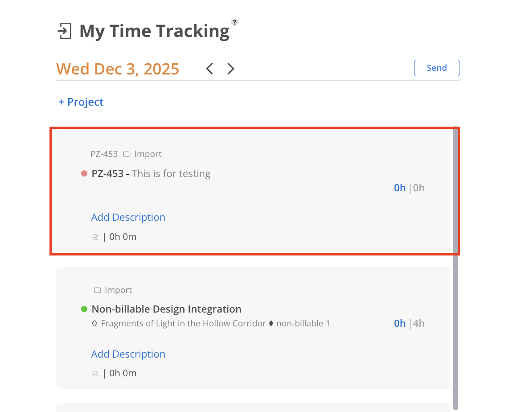Click the green status dot for Non-billable Design Integration
Screen dimensions: 509x412
click(x=84, y=309)
